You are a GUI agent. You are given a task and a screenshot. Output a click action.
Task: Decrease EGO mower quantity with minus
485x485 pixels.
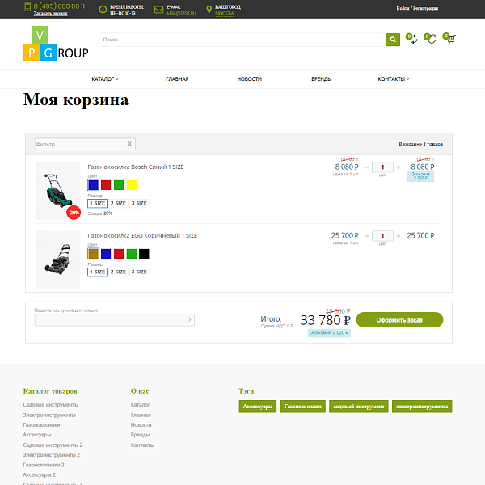coord(366,236)
